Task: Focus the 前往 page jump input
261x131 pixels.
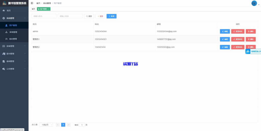Action: pos(82,125)
